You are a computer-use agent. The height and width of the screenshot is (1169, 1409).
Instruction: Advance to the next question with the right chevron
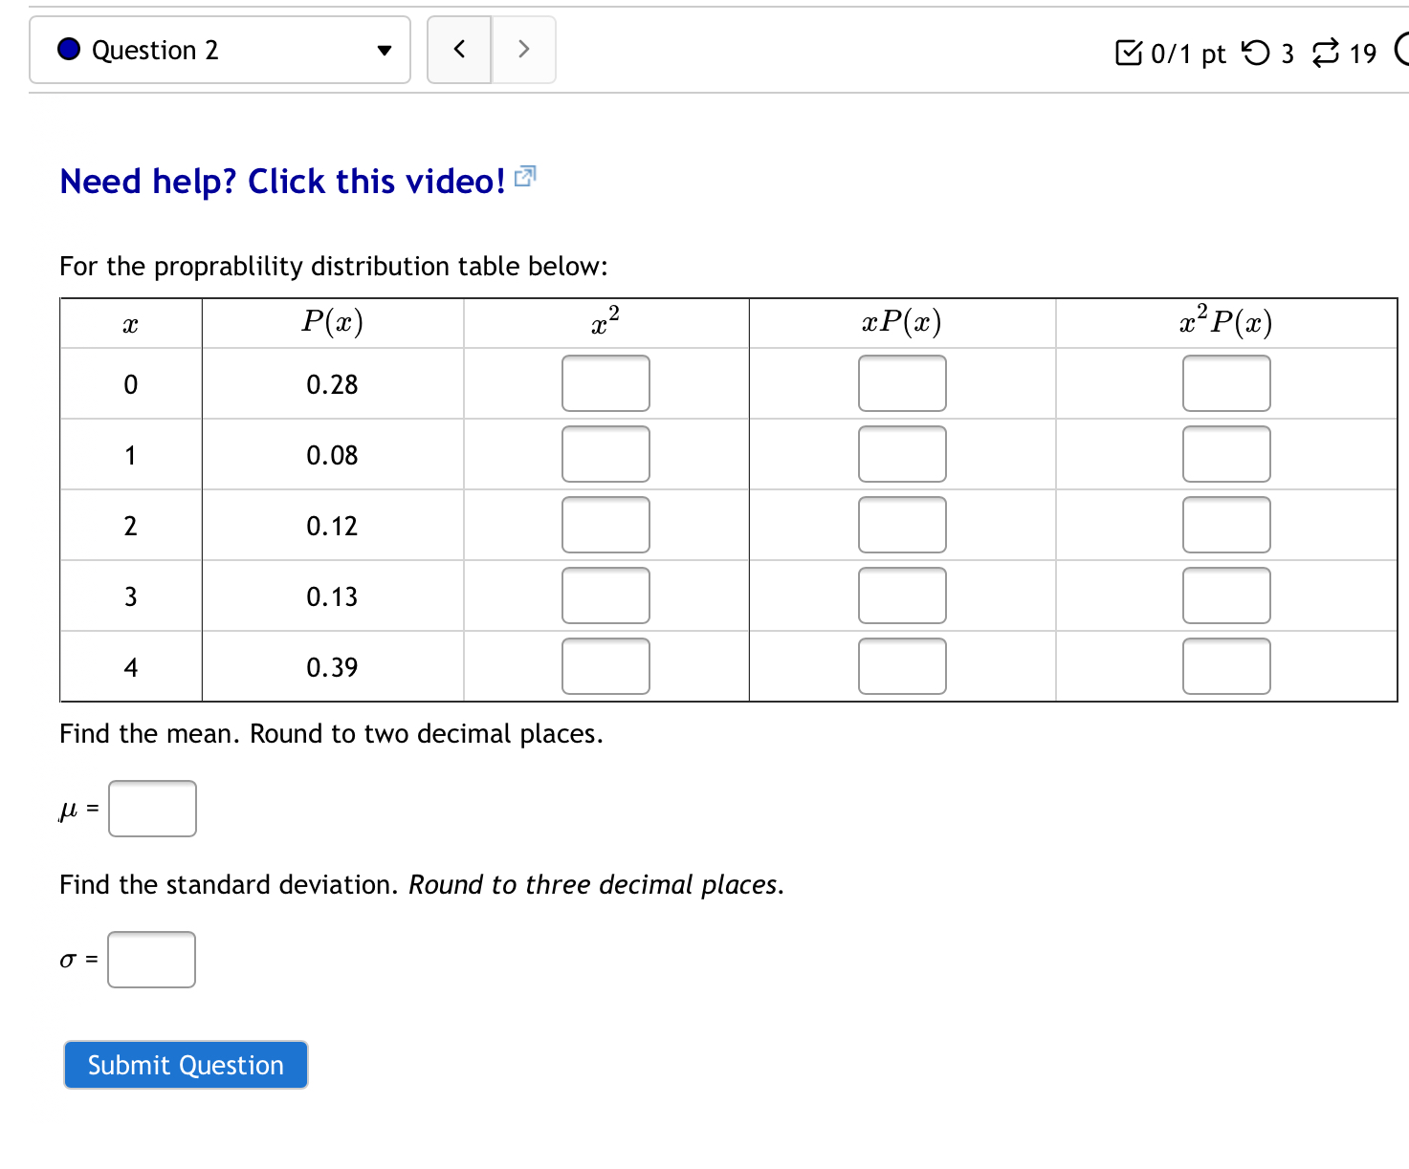coord(523,49)
